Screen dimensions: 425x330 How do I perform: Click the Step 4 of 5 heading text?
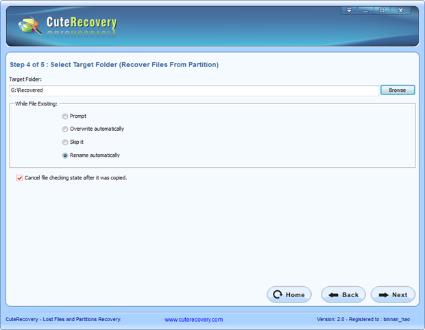coord(114,65)
